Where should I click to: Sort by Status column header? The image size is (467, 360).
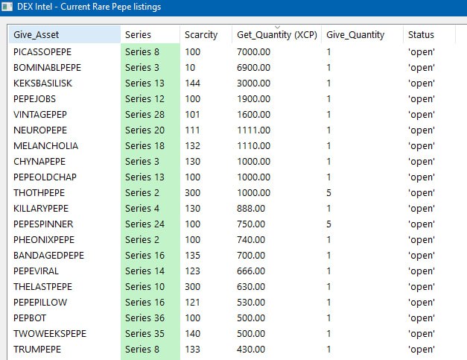tap(429, 34)
